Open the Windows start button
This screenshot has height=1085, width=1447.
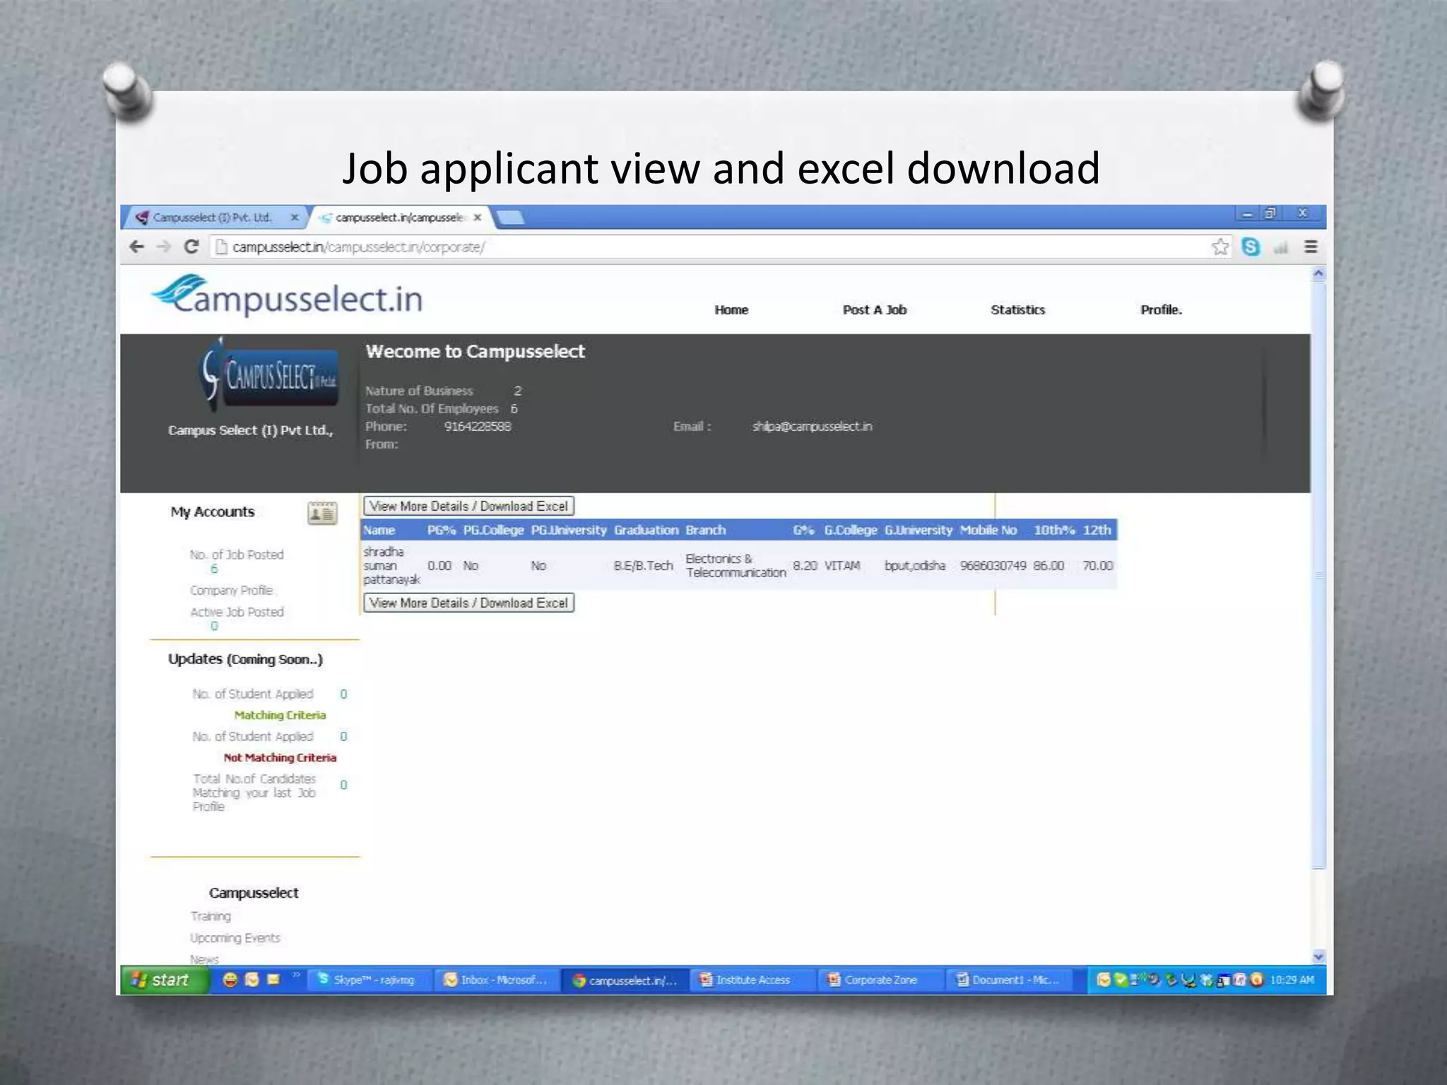click(165, 980)
